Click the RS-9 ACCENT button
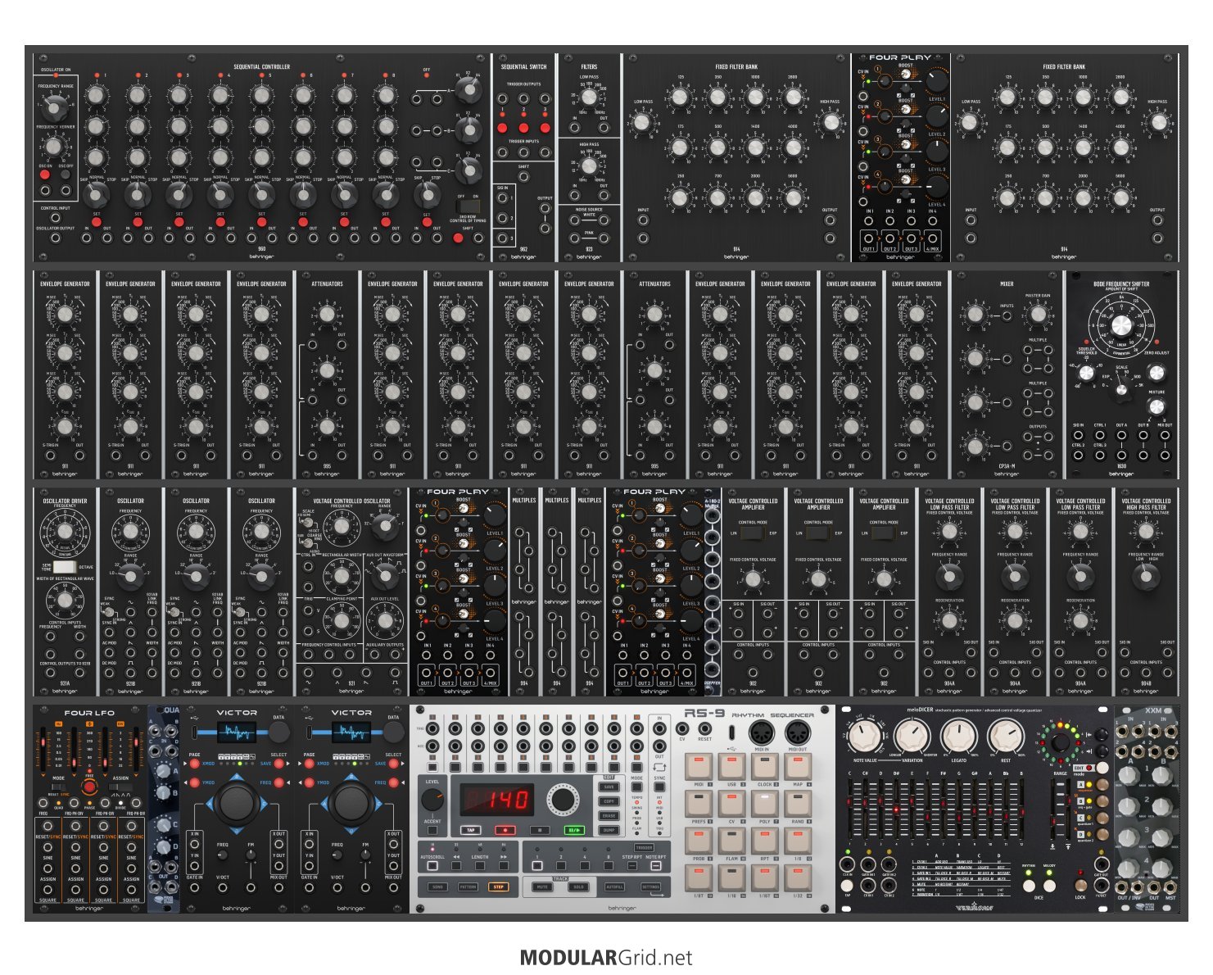 pos(432,830)
